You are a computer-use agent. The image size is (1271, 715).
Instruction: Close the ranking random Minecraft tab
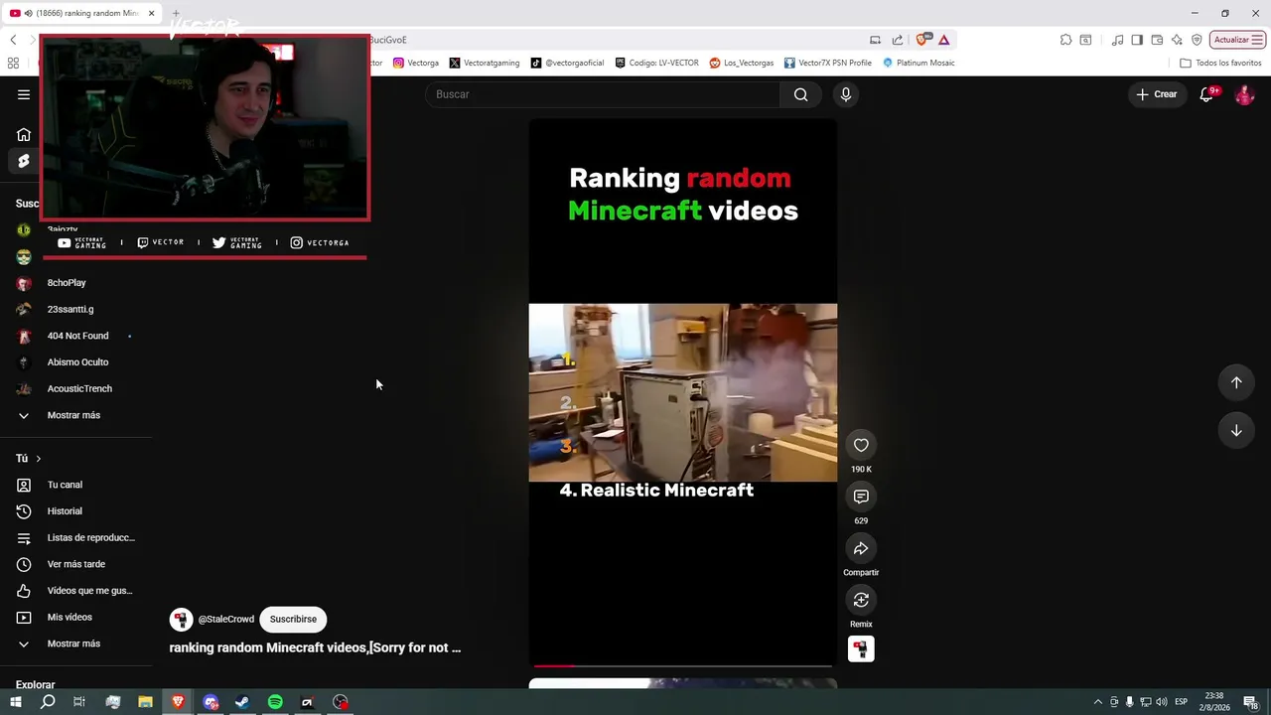coord(151,13)
